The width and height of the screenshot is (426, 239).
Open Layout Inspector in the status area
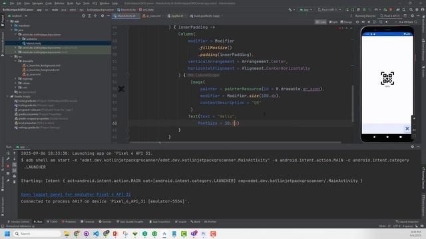tap(407, 222)
